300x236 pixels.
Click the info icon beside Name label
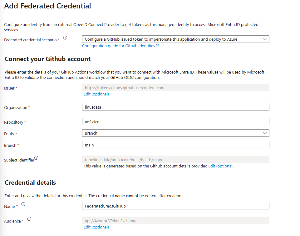pos(23,204)
